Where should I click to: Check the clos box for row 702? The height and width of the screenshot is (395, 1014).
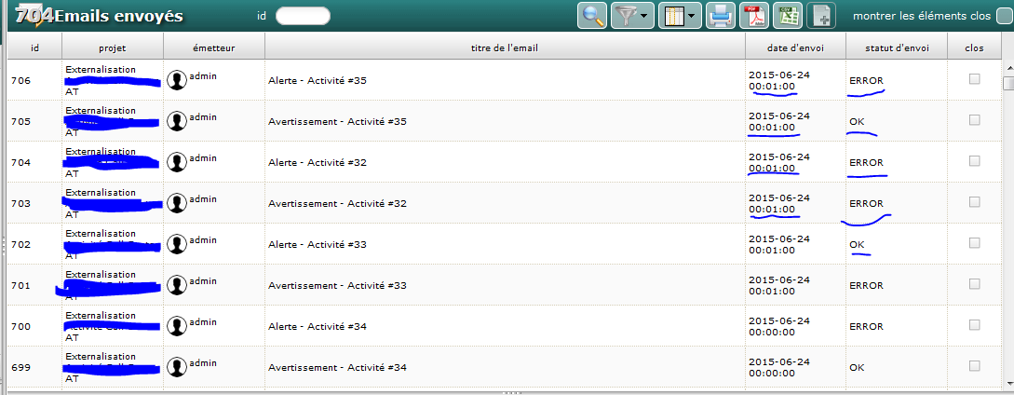coord(974,243)
